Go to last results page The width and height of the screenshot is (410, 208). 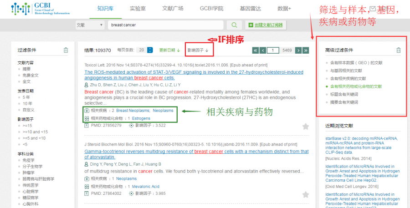click(305, 50)
